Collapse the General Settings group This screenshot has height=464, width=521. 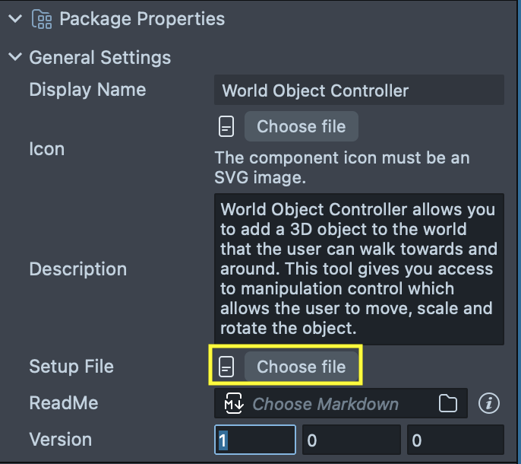pos(14,57)
